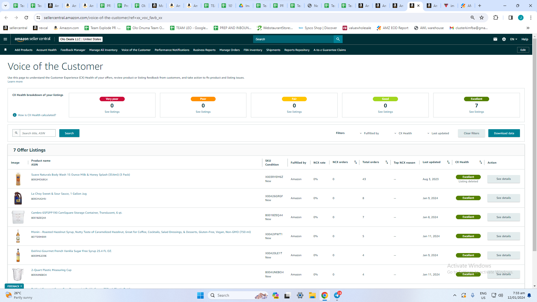Open A-to-z Guarantee Claims menu item
This screenshot has width=537, height=302.
click(x=329, y=50)
